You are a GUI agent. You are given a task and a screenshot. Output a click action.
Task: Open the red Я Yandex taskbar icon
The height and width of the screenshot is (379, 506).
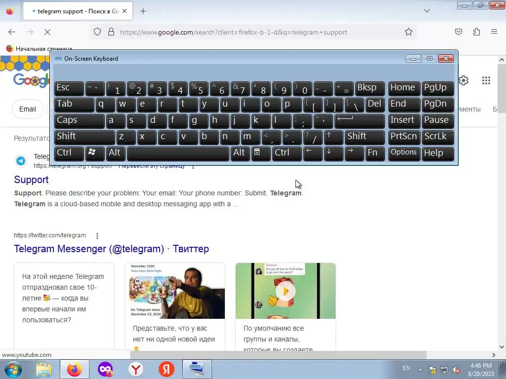pyautogui.click(x=167, y=369)
